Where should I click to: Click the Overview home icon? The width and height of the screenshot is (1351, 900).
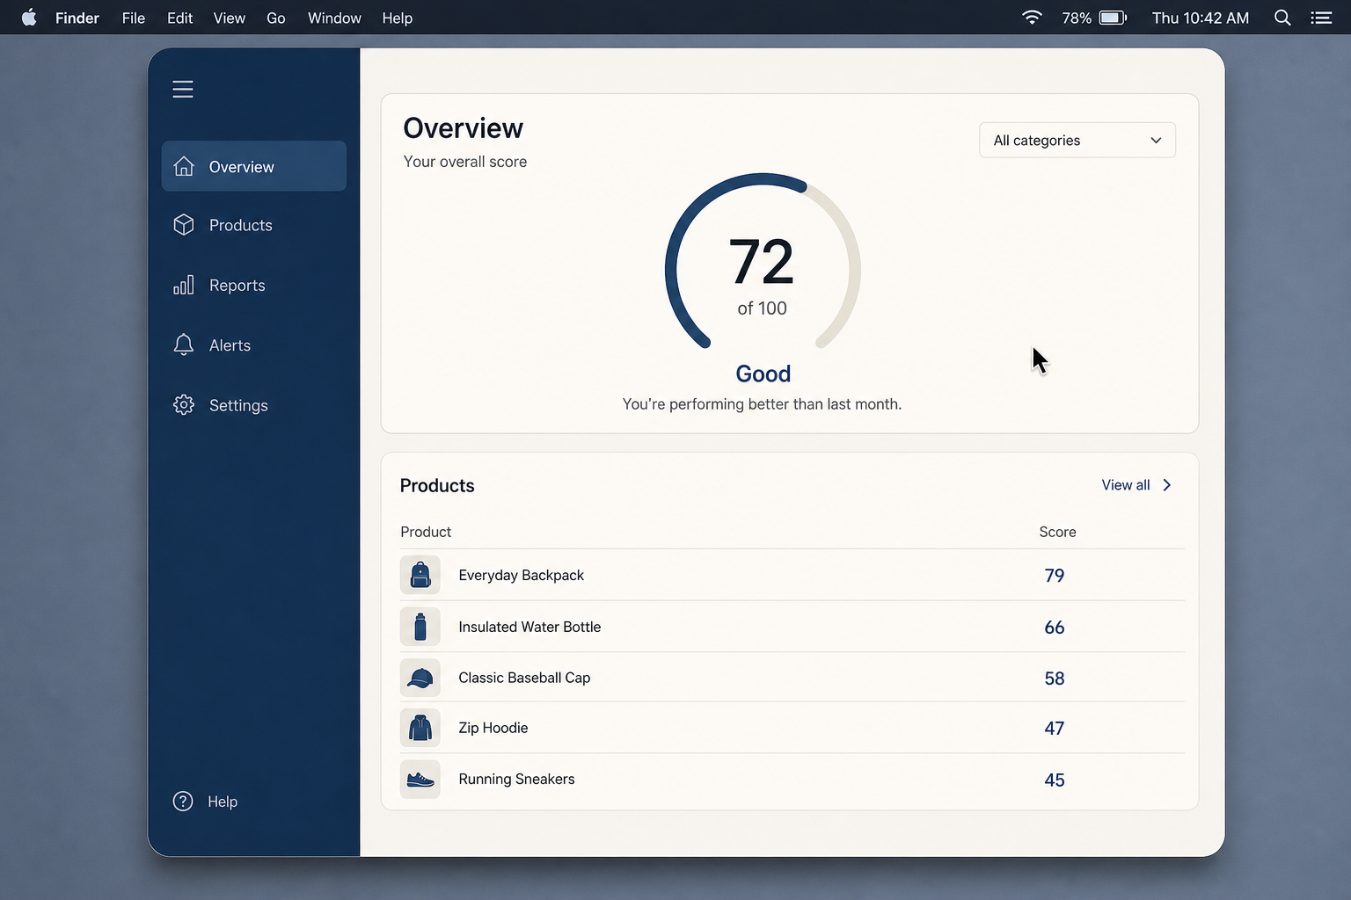184,166
